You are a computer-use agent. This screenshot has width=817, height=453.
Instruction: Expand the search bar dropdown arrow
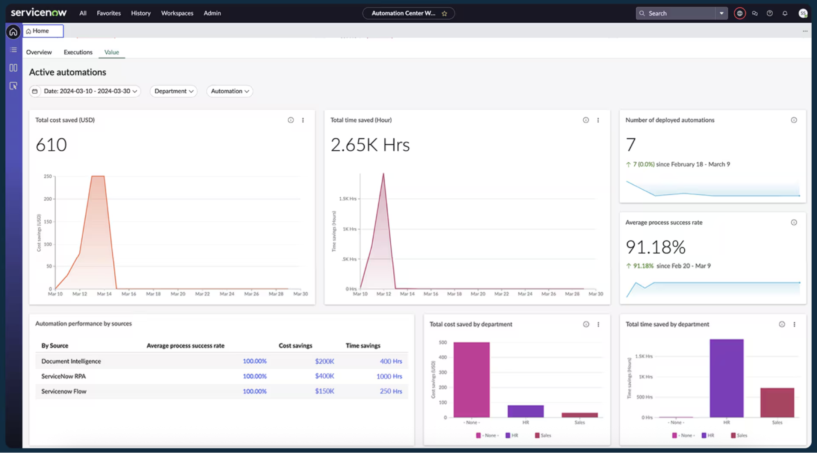tap(722, 13)
